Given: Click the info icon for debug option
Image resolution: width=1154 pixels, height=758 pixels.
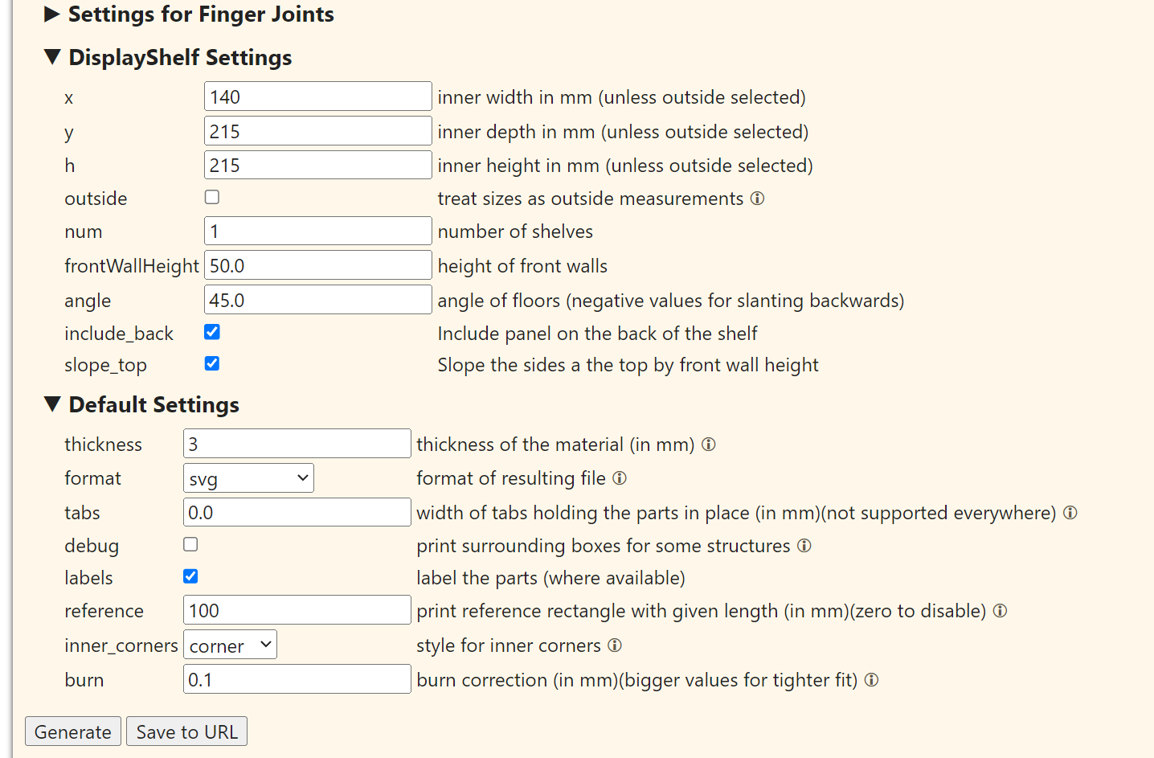Looking at the screenshot, I should point(804,546).
